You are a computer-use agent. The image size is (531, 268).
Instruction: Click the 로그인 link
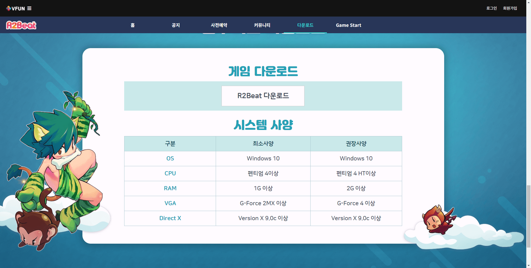coord(491,8)
